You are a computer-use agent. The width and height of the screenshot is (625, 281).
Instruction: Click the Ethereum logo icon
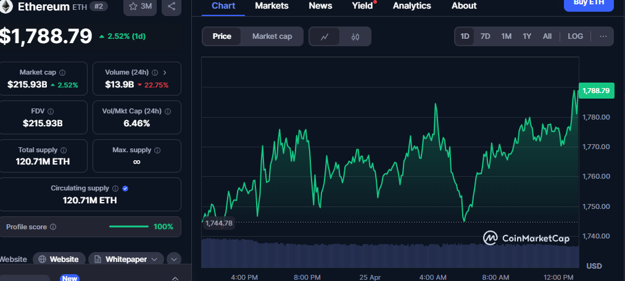click(x=6, y=6)
